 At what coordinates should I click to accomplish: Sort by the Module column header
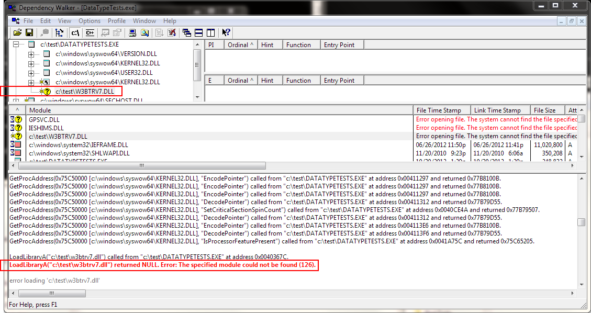click(219, 110)
